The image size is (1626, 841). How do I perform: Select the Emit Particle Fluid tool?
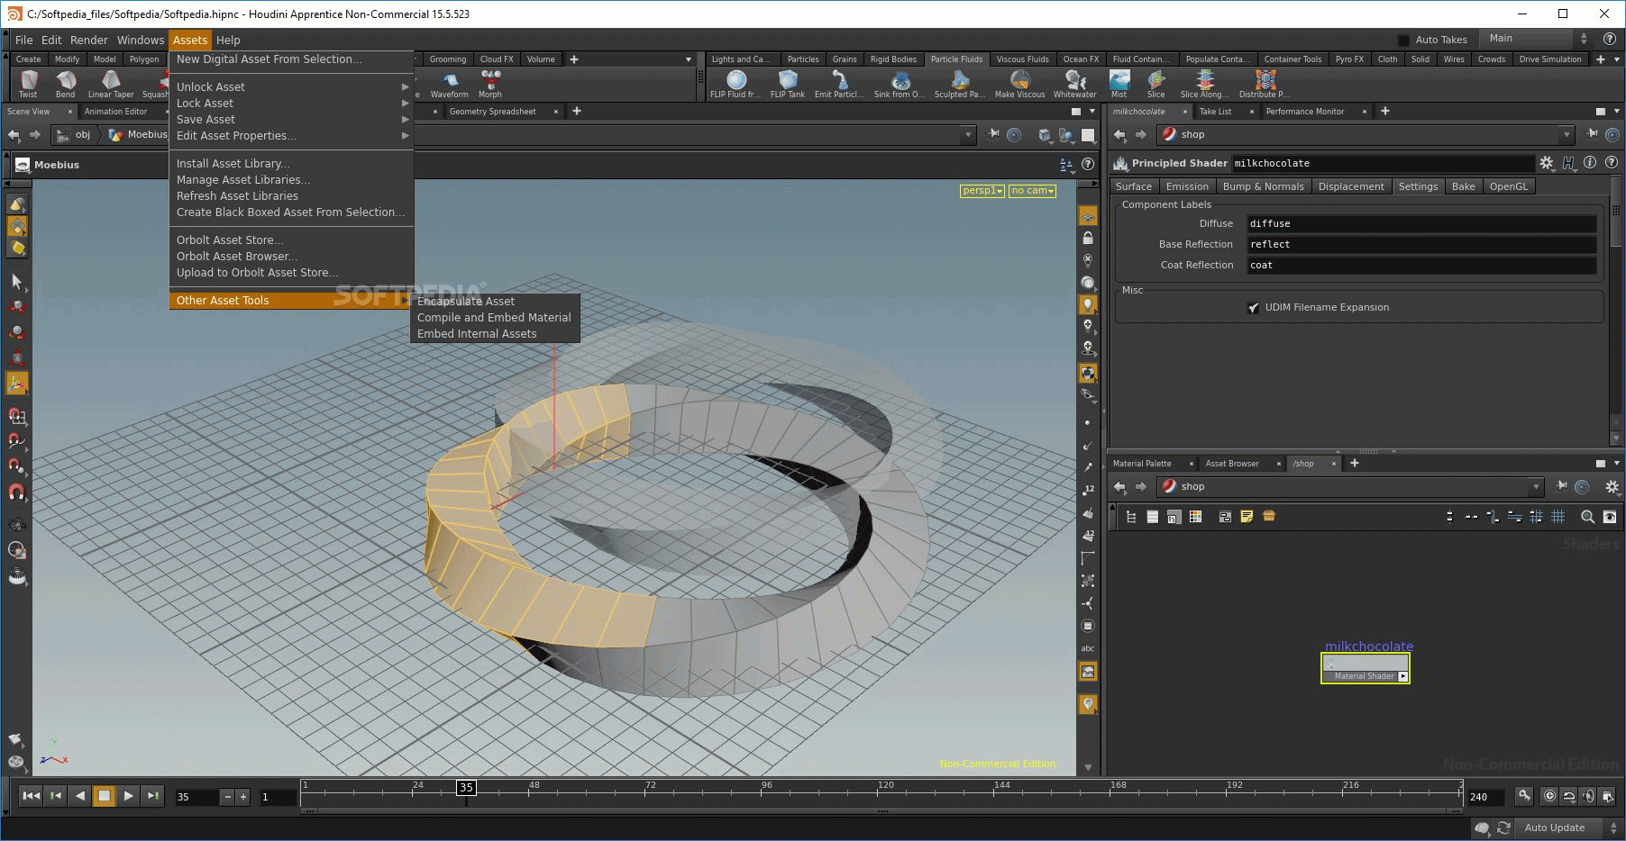tap(839, 84)
